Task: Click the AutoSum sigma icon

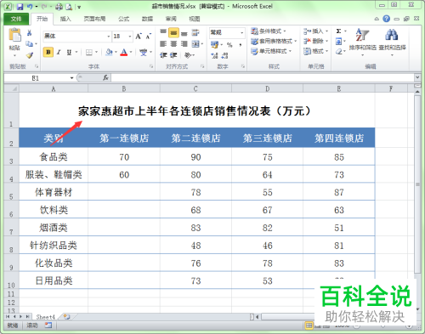Action: coord(338,31)
